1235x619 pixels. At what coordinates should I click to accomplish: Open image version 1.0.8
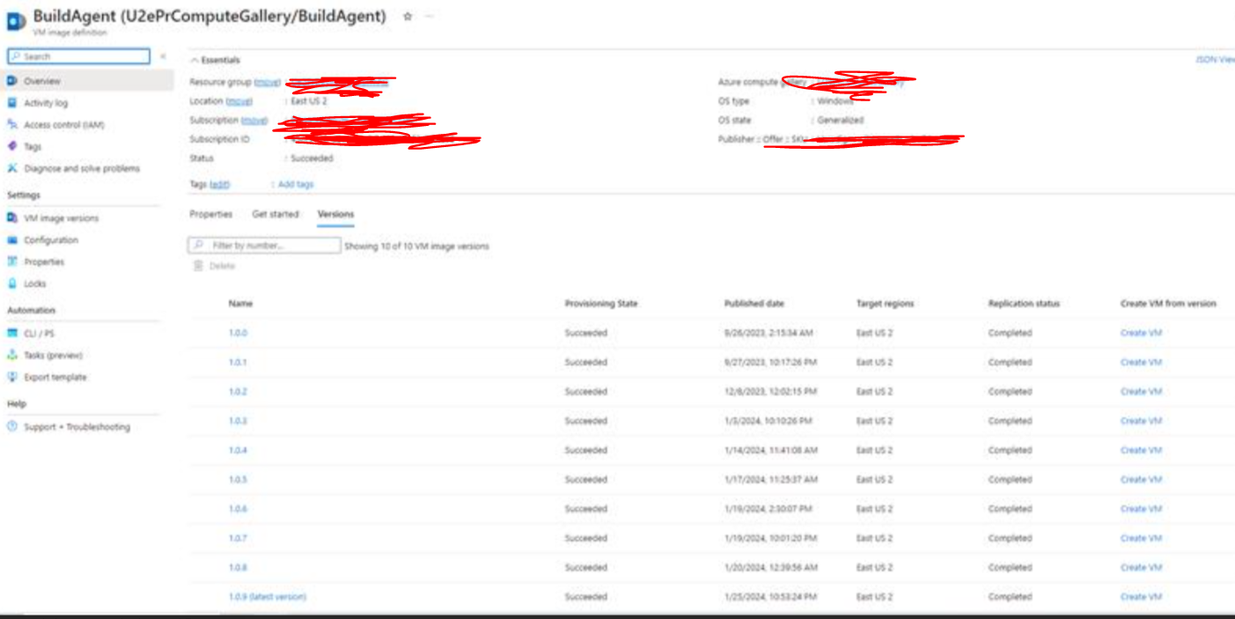click(x=238, y=568)
